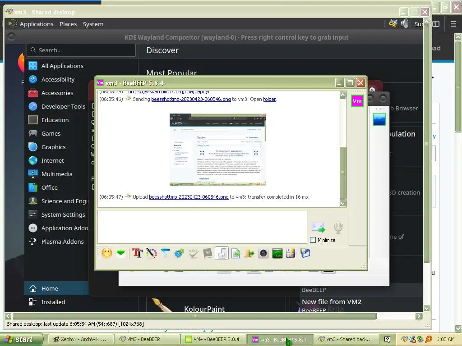
Task: Open beesshottmp png link in Upload line
Action: click(189, 197)
